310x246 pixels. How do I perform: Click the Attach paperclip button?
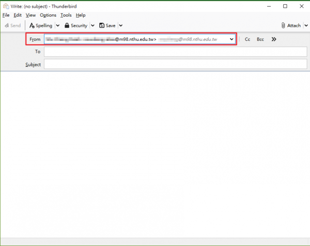tap(291, 25)
